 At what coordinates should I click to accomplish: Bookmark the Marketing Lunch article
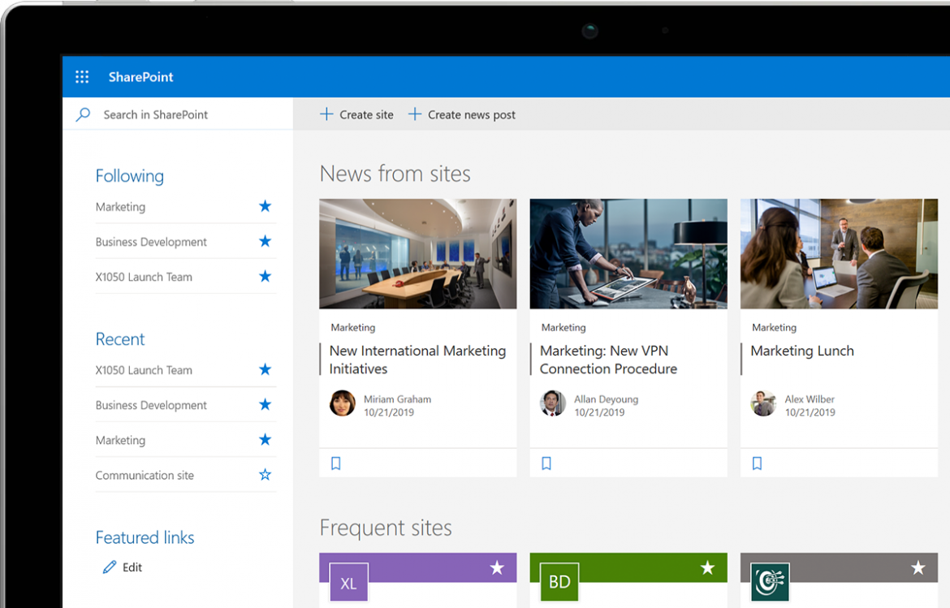coord(757,463)
